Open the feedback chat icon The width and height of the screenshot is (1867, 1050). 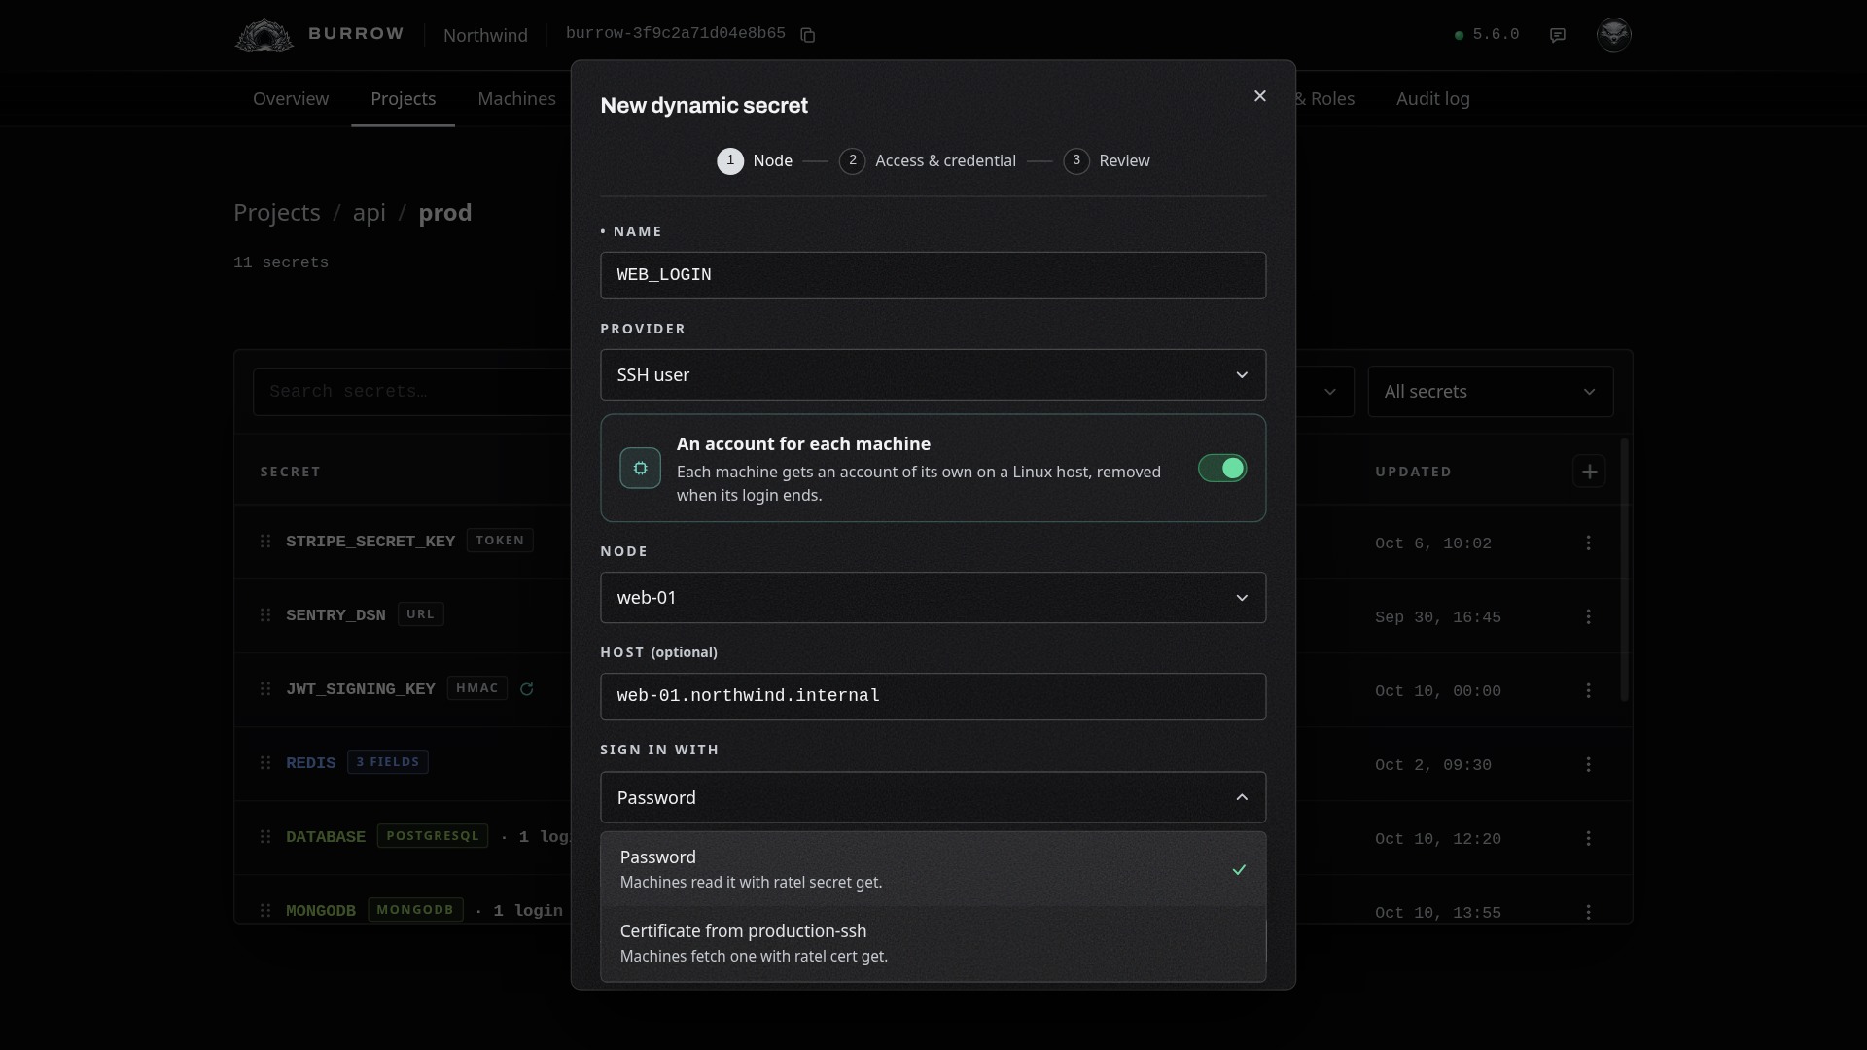pyautogui.click(x=1558, y=35)
